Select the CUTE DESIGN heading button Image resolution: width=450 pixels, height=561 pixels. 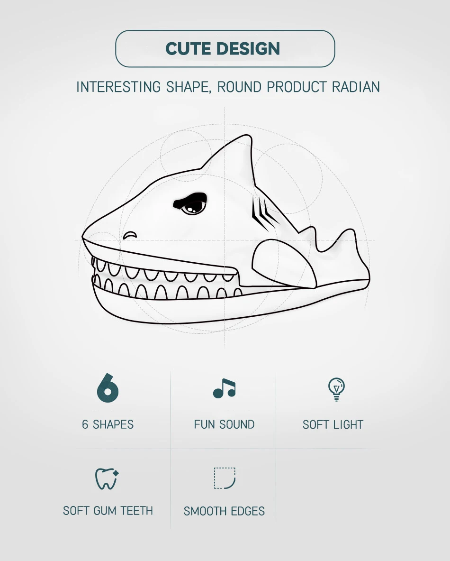pos(225,49)
